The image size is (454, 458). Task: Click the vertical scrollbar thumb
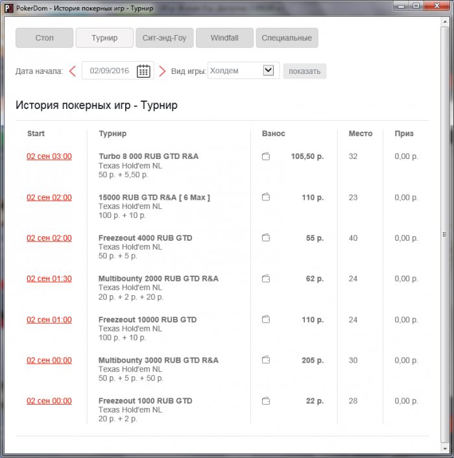444,234
